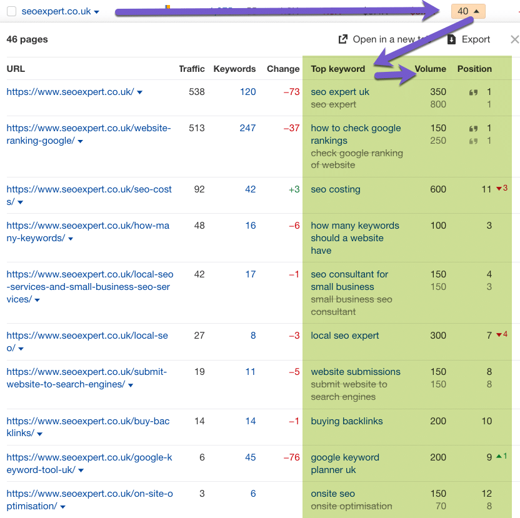
Task: Open the 247 keywords link
Action: [247, 128]
